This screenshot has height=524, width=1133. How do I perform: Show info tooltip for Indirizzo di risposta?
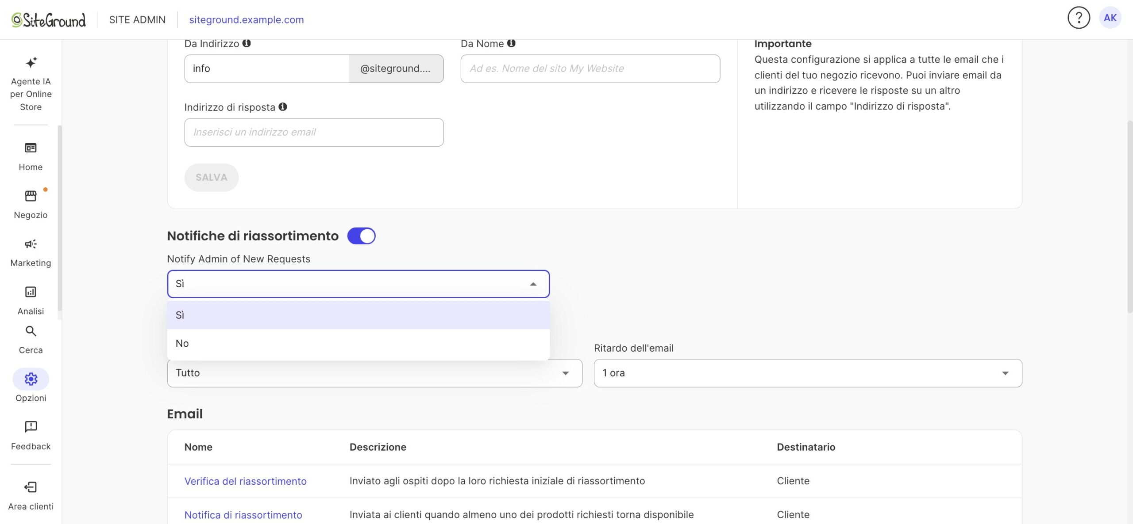point(283,107)
